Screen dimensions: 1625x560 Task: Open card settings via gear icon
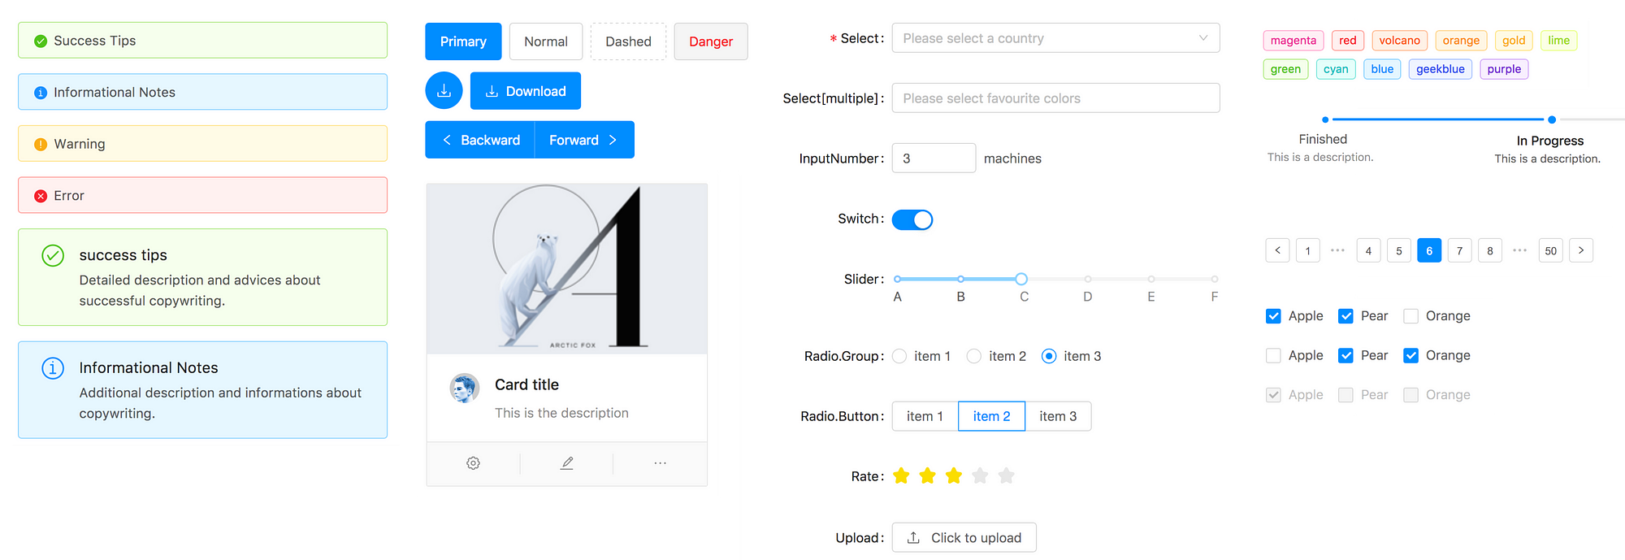pos(473,463)
